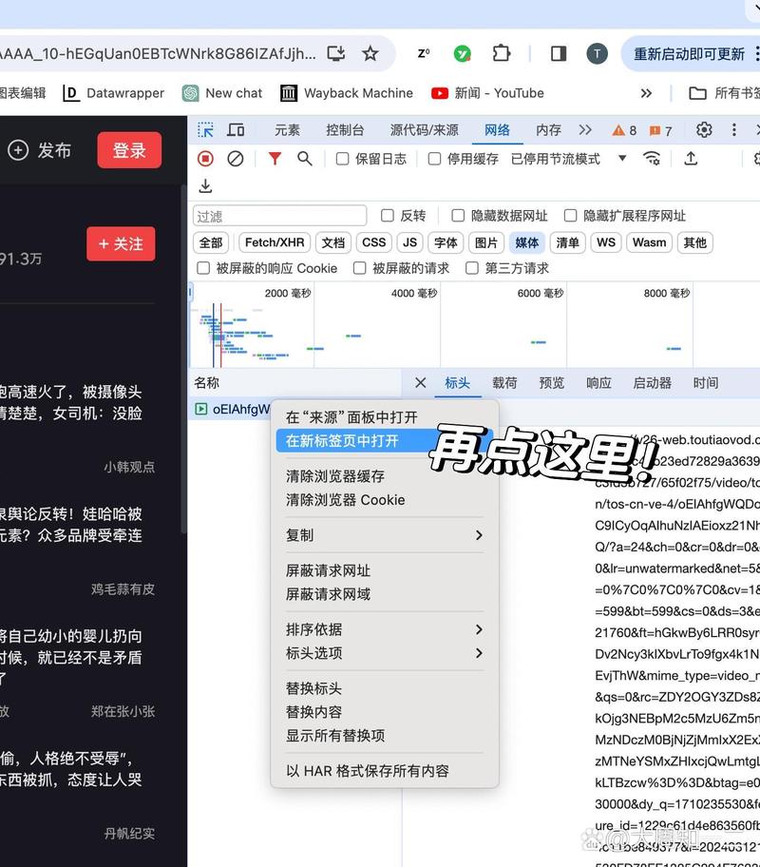Check 被屏蔽的响应 Cookie checkbox
The image size is (760, 867).
pos(203,268)
